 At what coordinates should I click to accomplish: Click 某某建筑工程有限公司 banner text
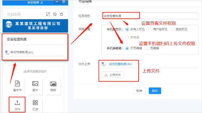point(38,23)
